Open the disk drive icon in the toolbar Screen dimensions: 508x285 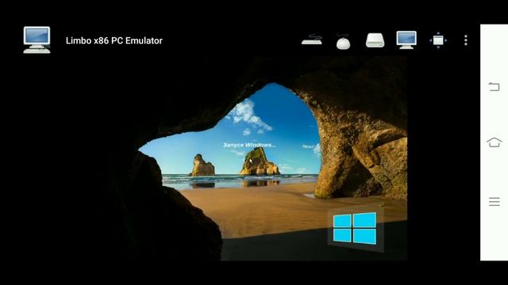[375, 40]
